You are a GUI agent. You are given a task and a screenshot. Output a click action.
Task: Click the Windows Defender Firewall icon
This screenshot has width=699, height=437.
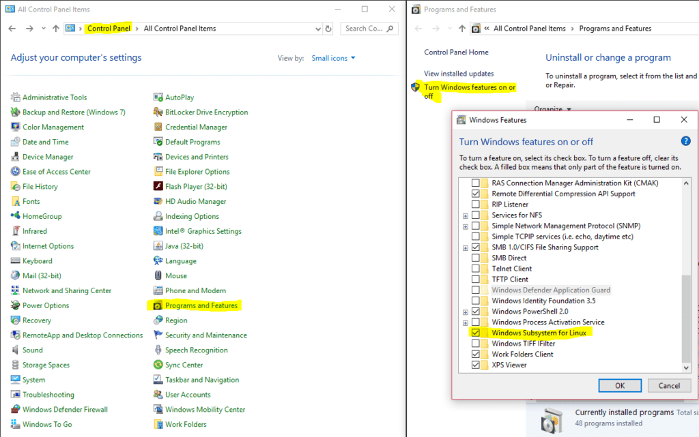[x=16, y=409]
